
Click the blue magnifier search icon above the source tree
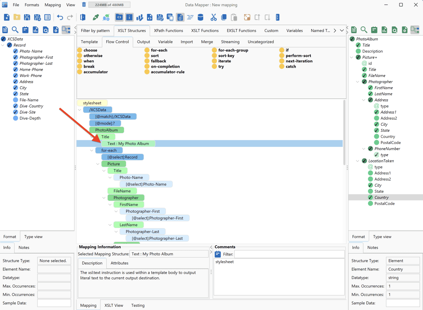point(15,30)
